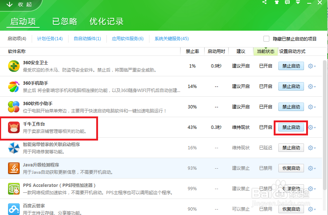Open gear settings dropdown for Java升级检测程序
The width and height of the screenshot is (328, 215).
[x=312, y=168]
